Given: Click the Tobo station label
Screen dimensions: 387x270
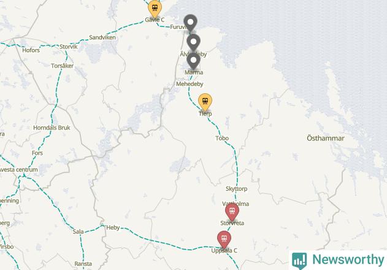Looking at the screenshot, I should pyautogui.click(x=222, y=138).
